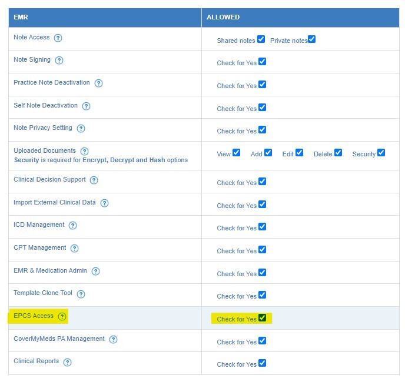Show help for CoverMyMeds PA Management
The width and height of the screenshot is (405, 382).
click(113, 340)
